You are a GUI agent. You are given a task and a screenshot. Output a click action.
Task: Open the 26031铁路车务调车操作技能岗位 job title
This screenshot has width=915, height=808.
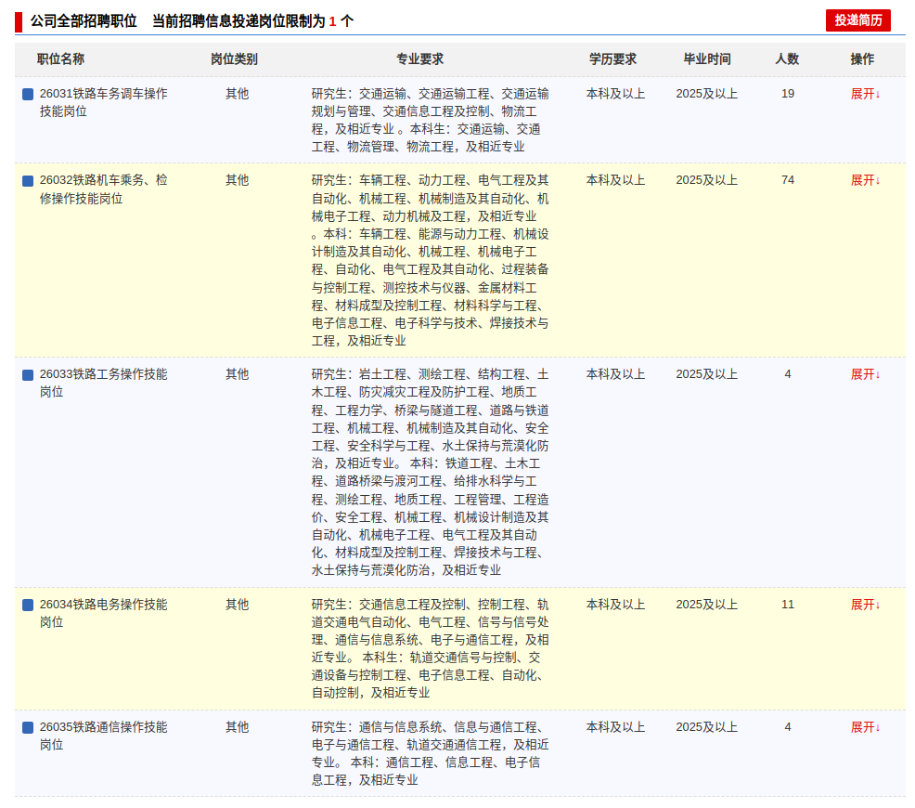point(103,103)
